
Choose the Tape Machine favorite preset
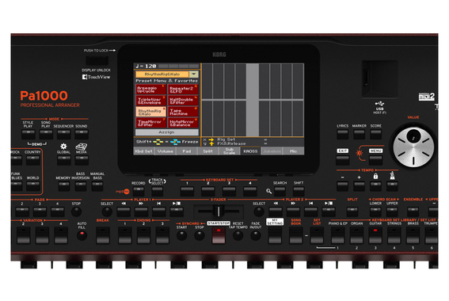183,112
